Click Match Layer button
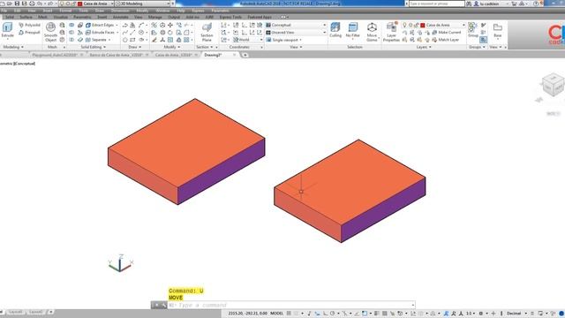This screenshot has height=318, width=565. click(x=446, y=40)
